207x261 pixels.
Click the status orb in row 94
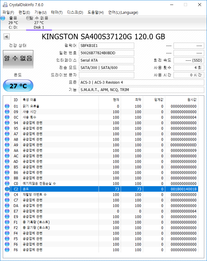click(7, 123)
